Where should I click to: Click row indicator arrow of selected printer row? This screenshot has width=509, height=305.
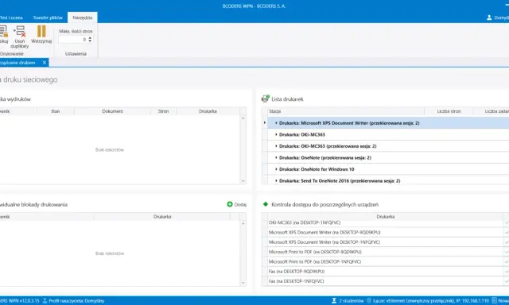(265, 122)
